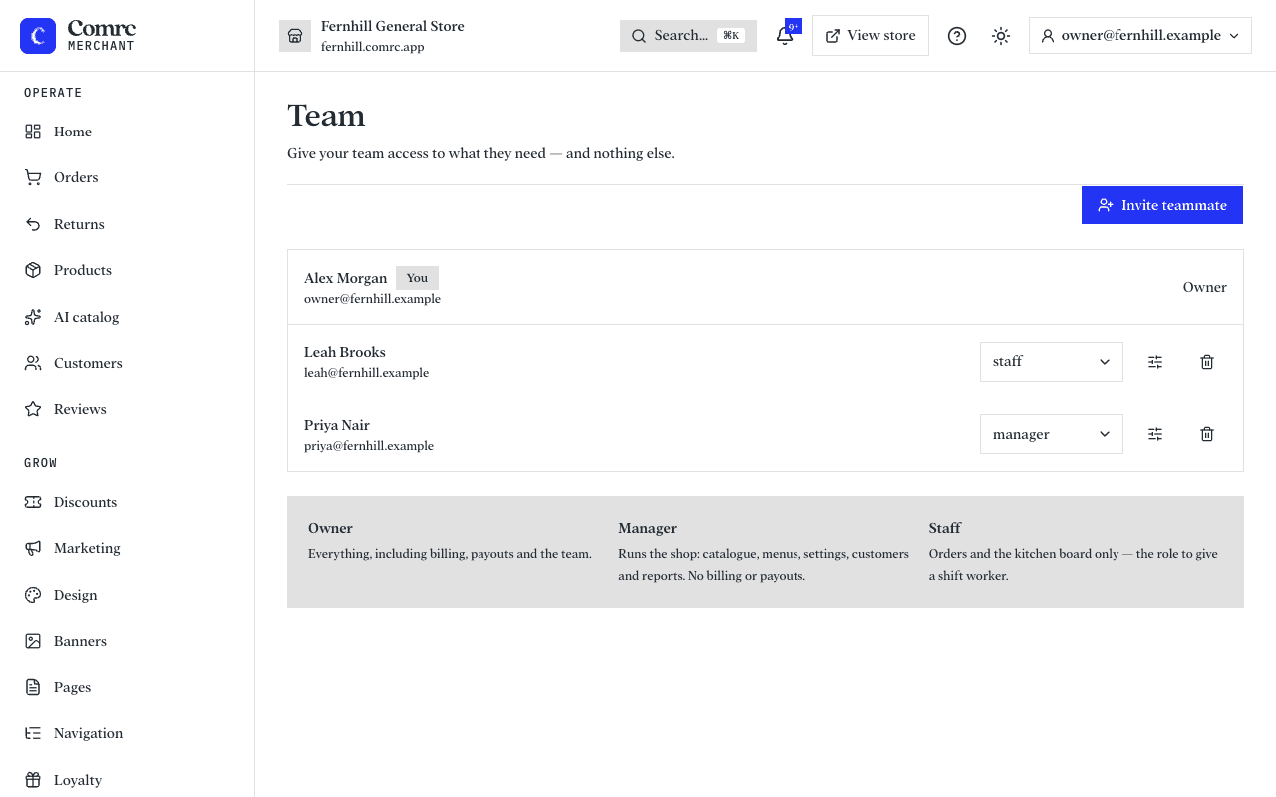Select the priya@fernhill.example email text
The image size is (1276, 797).
(369, 446)
